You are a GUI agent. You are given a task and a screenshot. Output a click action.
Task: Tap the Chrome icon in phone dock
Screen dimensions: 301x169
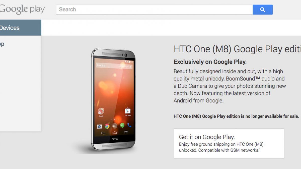[x=107, y=126]
